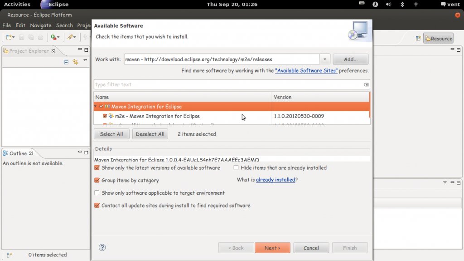
Task: Open the accessibility menu in top bar
Action: pos(375,4)
